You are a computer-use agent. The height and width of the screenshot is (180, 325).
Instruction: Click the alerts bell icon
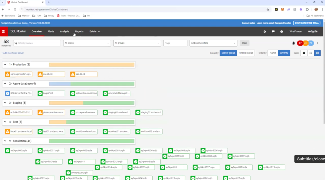tap(293, 43)
